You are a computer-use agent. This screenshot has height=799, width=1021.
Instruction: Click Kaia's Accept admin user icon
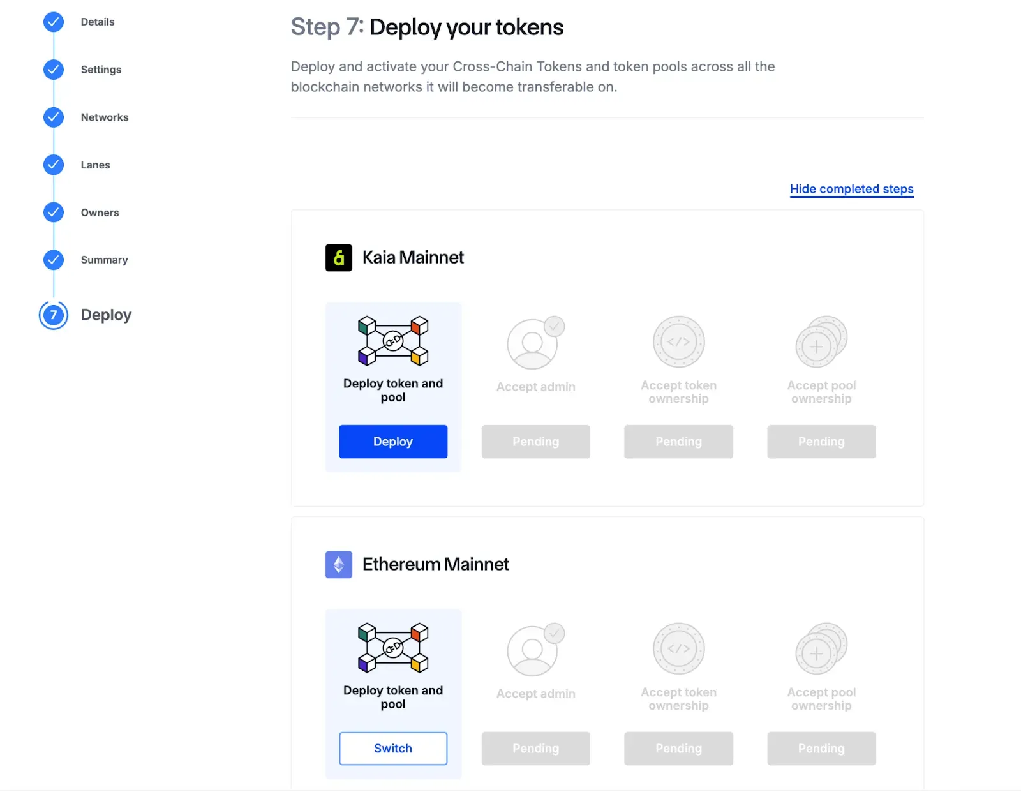tap(535, 343)
